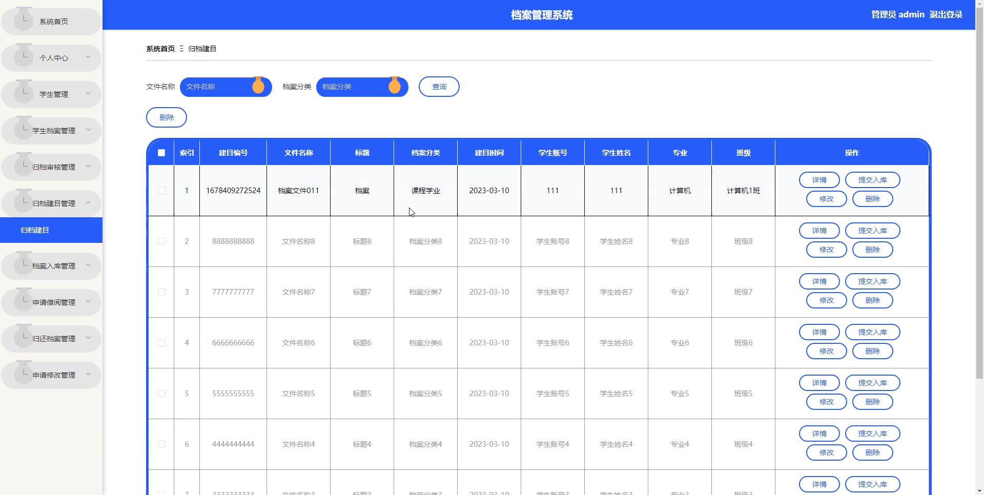Open the 归档审核管理 menu
The width and height of the screenshot is (984, 495).
click(54, 167)
